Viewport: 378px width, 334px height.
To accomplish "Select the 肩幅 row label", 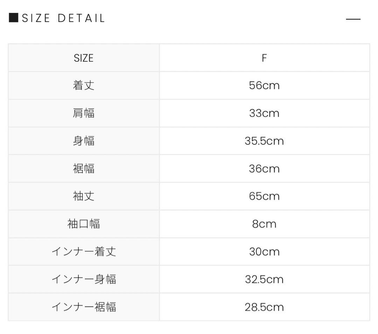I will coord(84,113).
